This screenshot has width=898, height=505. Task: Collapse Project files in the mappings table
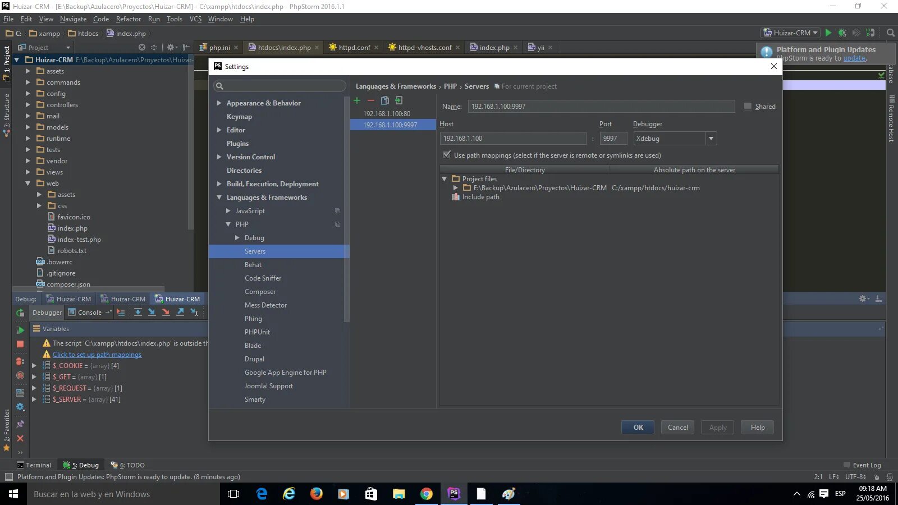(x=445, y=179)
